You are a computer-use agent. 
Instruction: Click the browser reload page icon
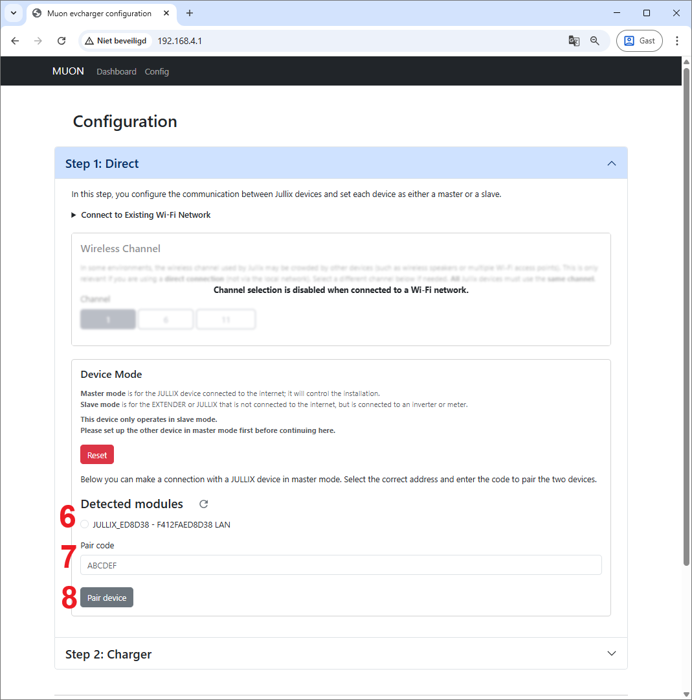[x=61, y=41]
